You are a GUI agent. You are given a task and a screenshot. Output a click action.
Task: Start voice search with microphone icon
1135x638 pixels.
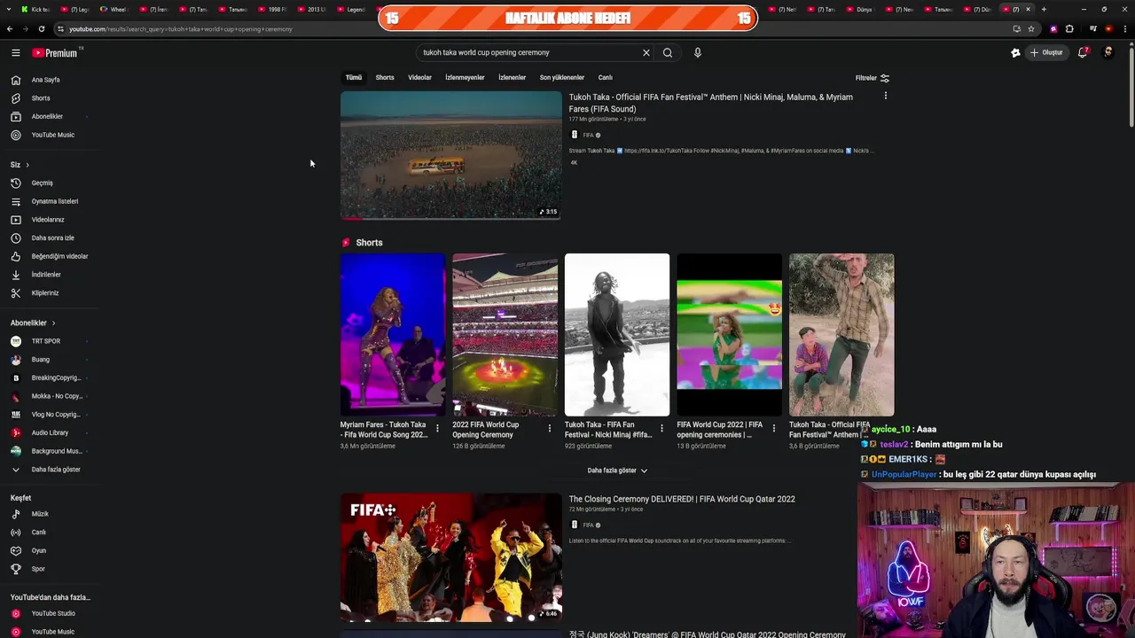point(698,52)
